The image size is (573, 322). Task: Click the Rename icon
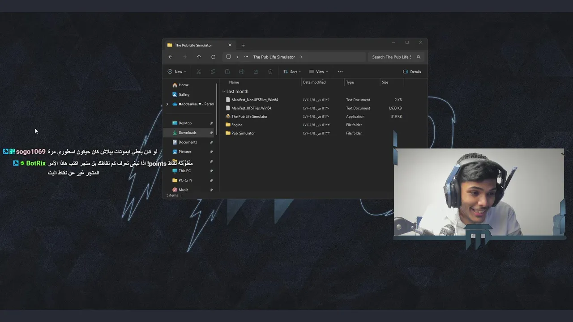[x=242, y=72]
